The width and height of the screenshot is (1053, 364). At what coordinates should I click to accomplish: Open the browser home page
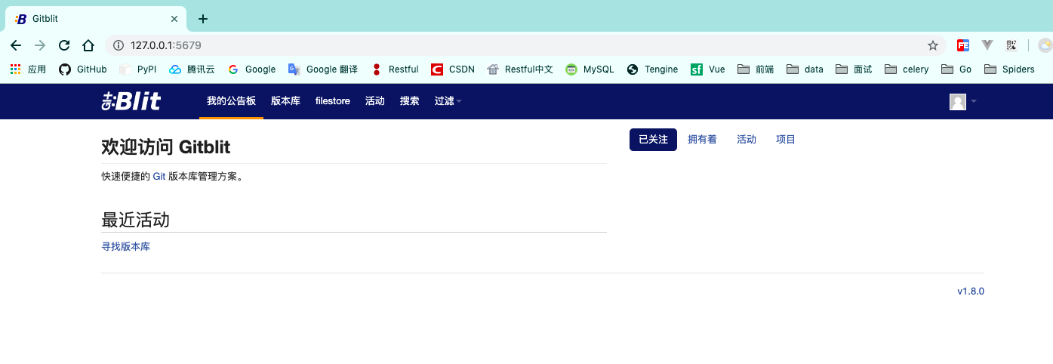click(x=88, y=45)
